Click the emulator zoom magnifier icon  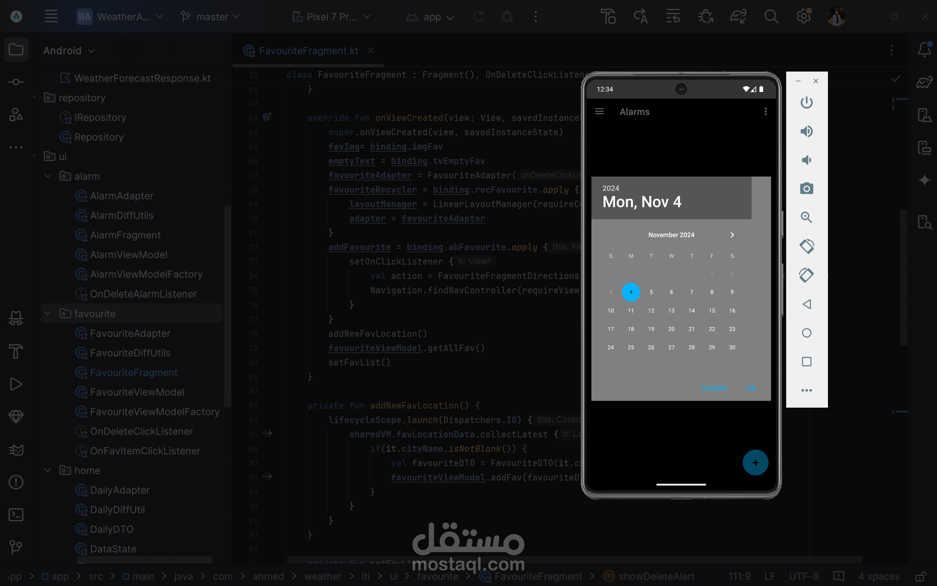coord(806,218)
